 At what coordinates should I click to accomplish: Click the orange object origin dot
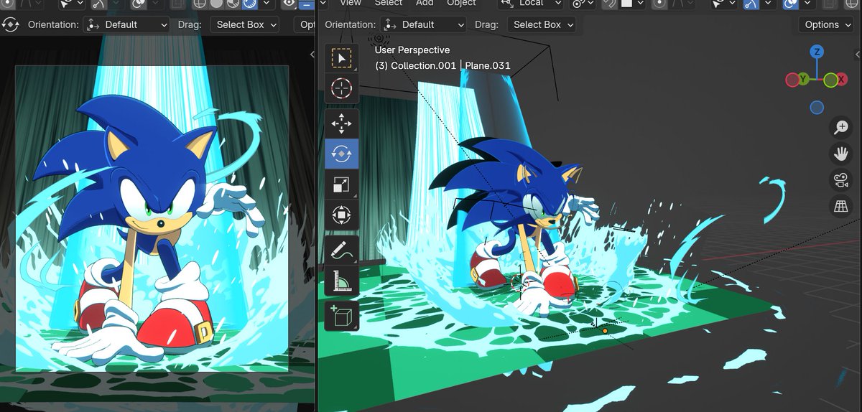click(605, 331)
